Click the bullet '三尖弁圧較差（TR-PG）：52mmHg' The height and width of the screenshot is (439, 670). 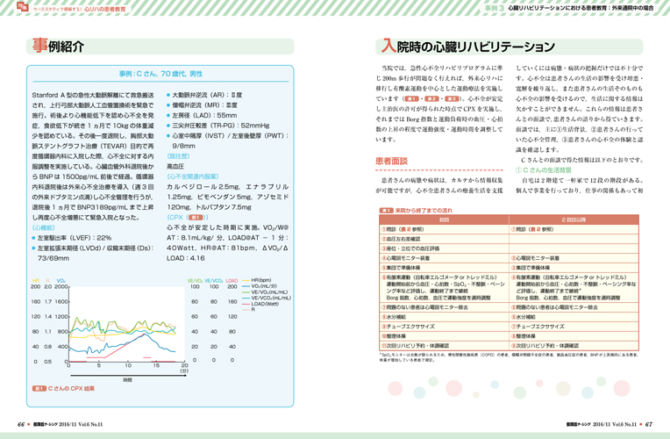(217, 126)
